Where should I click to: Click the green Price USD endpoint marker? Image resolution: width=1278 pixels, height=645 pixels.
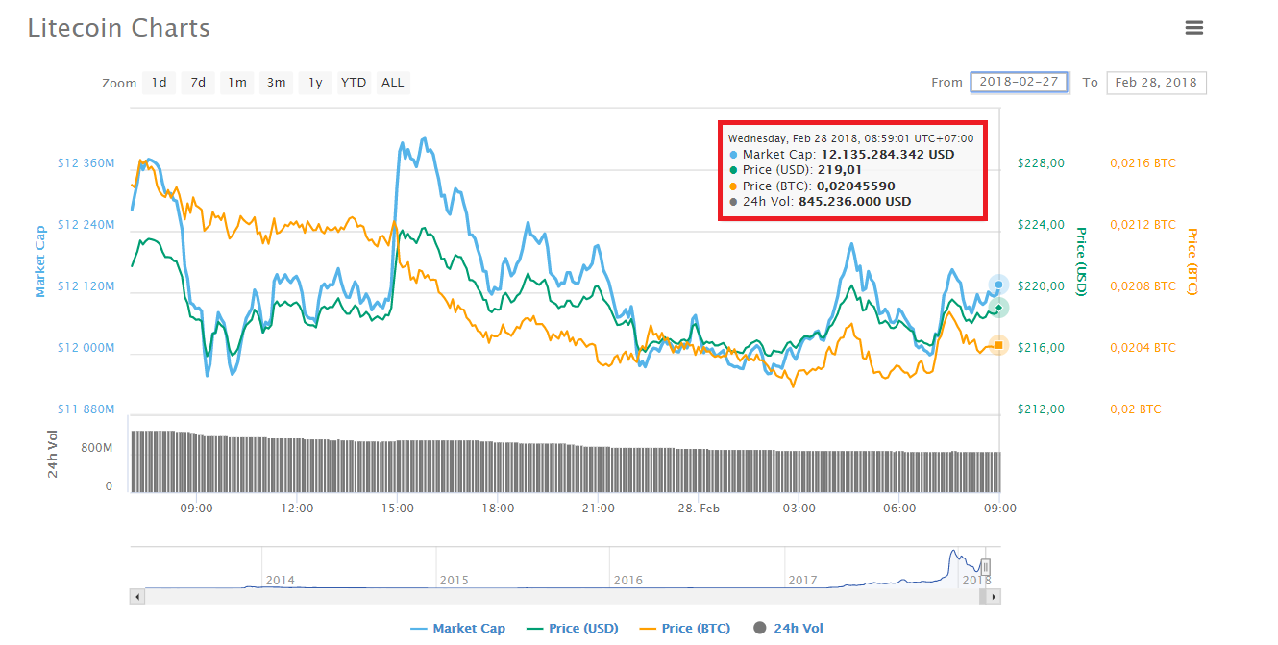click(999, 308)
